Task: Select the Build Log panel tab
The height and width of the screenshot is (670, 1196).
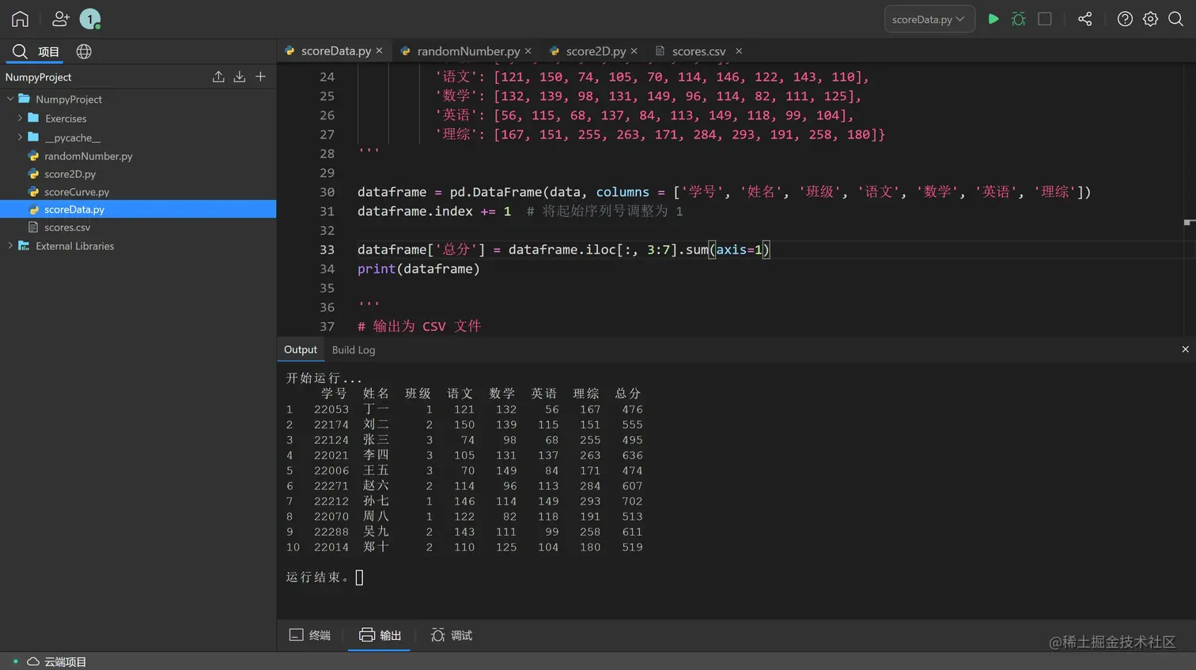Action: pyautogui.click(x=354, y=350)
